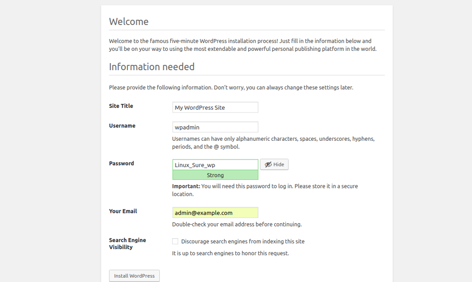
Task: Hide the password with the Hide button
Action: coord(274,164)
